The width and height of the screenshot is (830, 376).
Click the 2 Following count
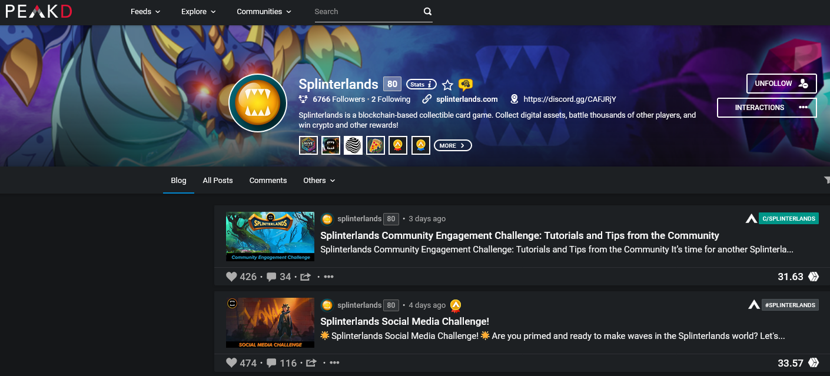pyautogui.click(x=391, y=99)
